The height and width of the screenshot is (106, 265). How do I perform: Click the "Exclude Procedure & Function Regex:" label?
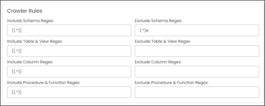pos(172,83)
